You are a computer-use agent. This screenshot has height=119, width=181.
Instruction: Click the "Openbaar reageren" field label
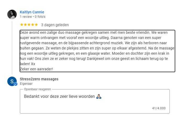tap(37, 89)
